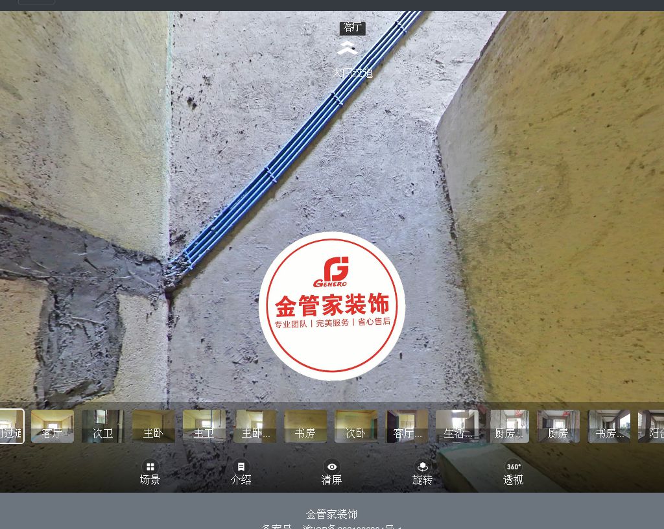This screenshot has height=529, width=664.
Task: Click the 大门过道 current location text
Action: pos(352,73)
